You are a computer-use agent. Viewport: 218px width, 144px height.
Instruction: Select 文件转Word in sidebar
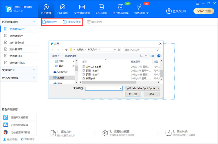click(19, 29)
